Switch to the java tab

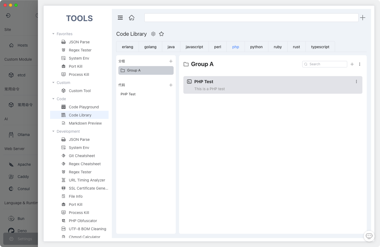171,47
